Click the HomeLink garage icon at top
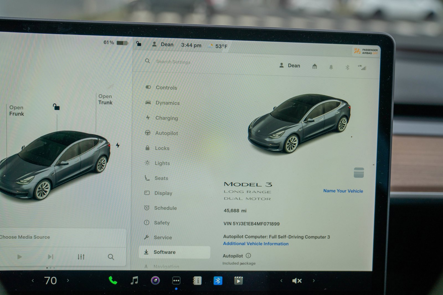This screenshot has width=443, height=295. tap(315, 67)
